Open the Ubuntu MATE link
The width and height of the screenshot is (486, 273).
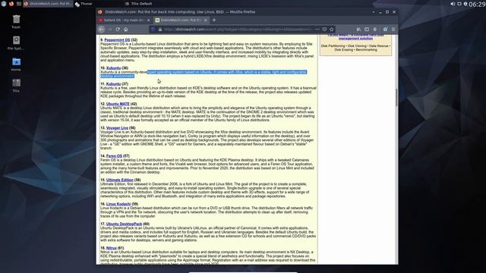click(x=118, y=104)
